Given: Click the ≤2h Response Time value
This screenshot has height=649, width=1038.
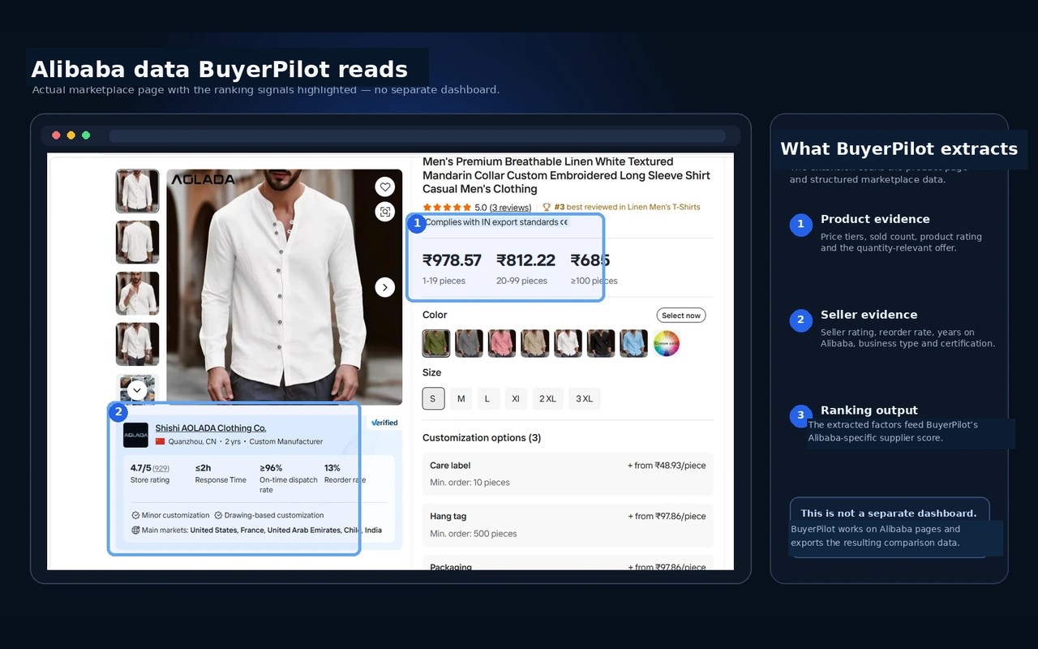Looking at the screenshot, I should pyautogui.click(x=203, y=468).
